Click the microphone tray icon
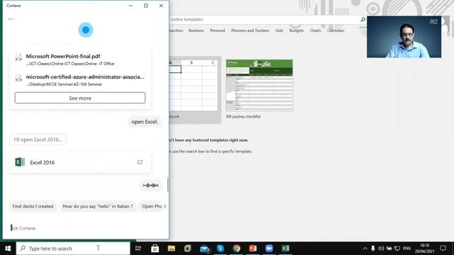 coord(373,249)
